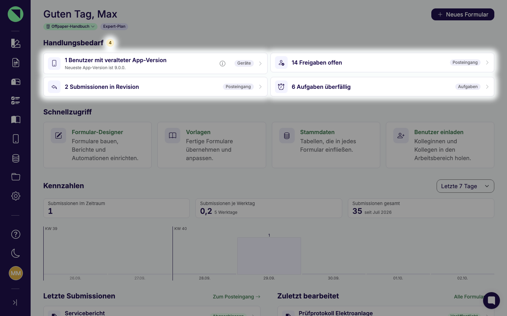
Task: Show info on outdated app version
Action: (x=223, y=64)
